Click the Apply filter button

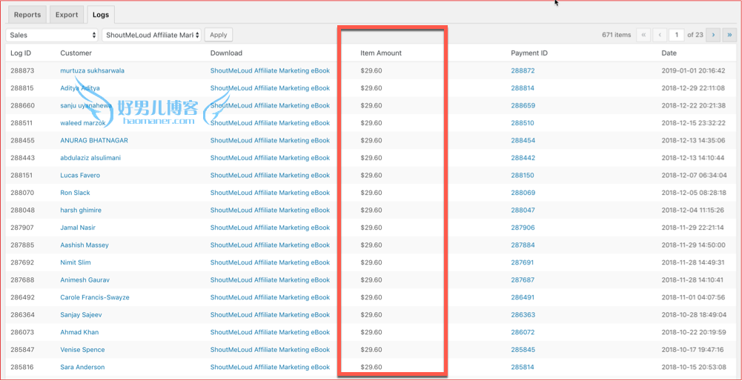218,35
